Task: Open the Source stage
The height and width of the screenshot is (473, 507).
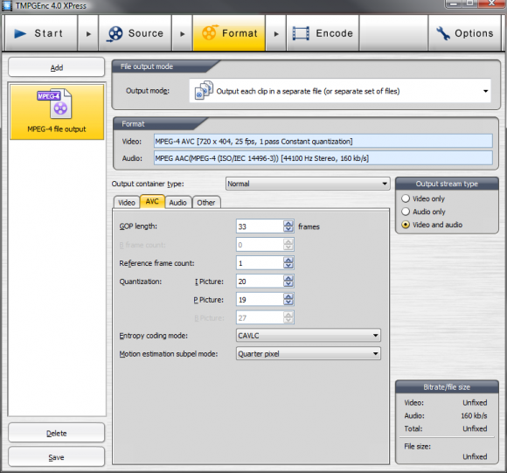Action: tap(135, 33)
